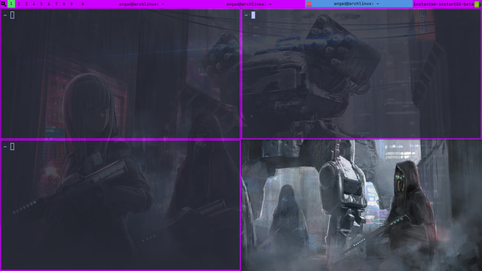The image size is (482, 271).
Task: Open the instantOS start menu icon
Action: click(3, 4)
